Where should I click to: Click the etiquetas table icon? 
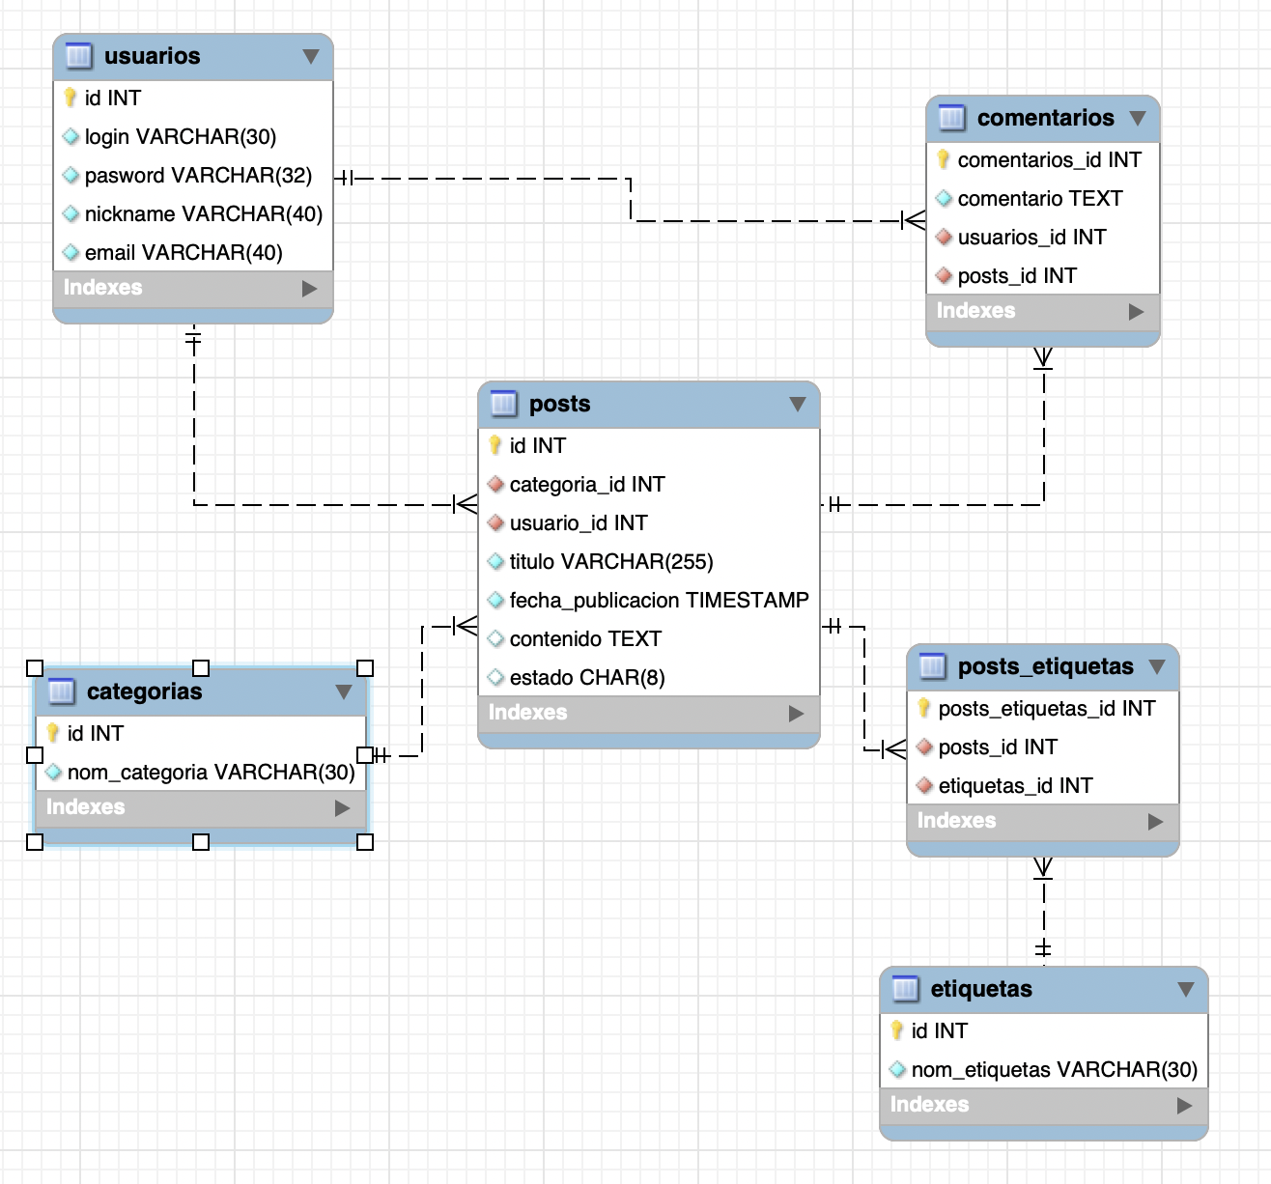pyautogui.click(x=905, y=989)
